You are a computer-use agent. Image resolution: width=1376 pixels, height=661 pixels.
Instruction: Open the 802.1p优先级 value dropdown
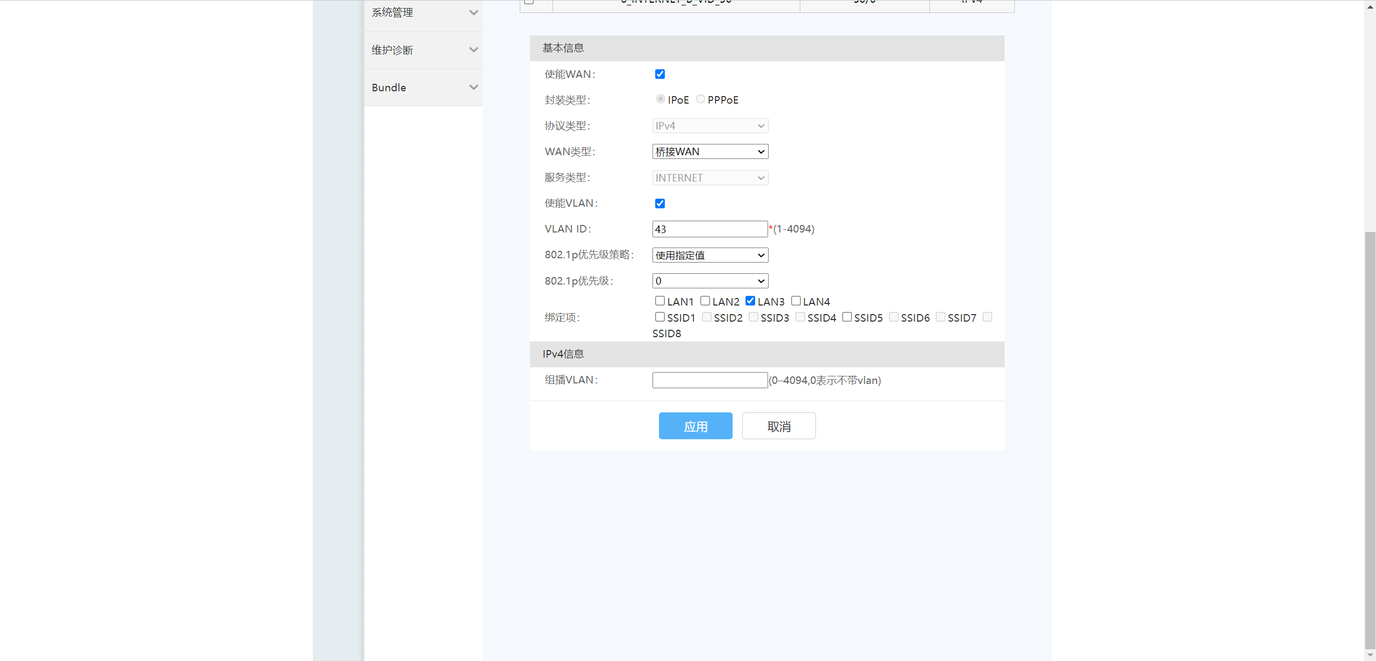[x=709, y=281]
